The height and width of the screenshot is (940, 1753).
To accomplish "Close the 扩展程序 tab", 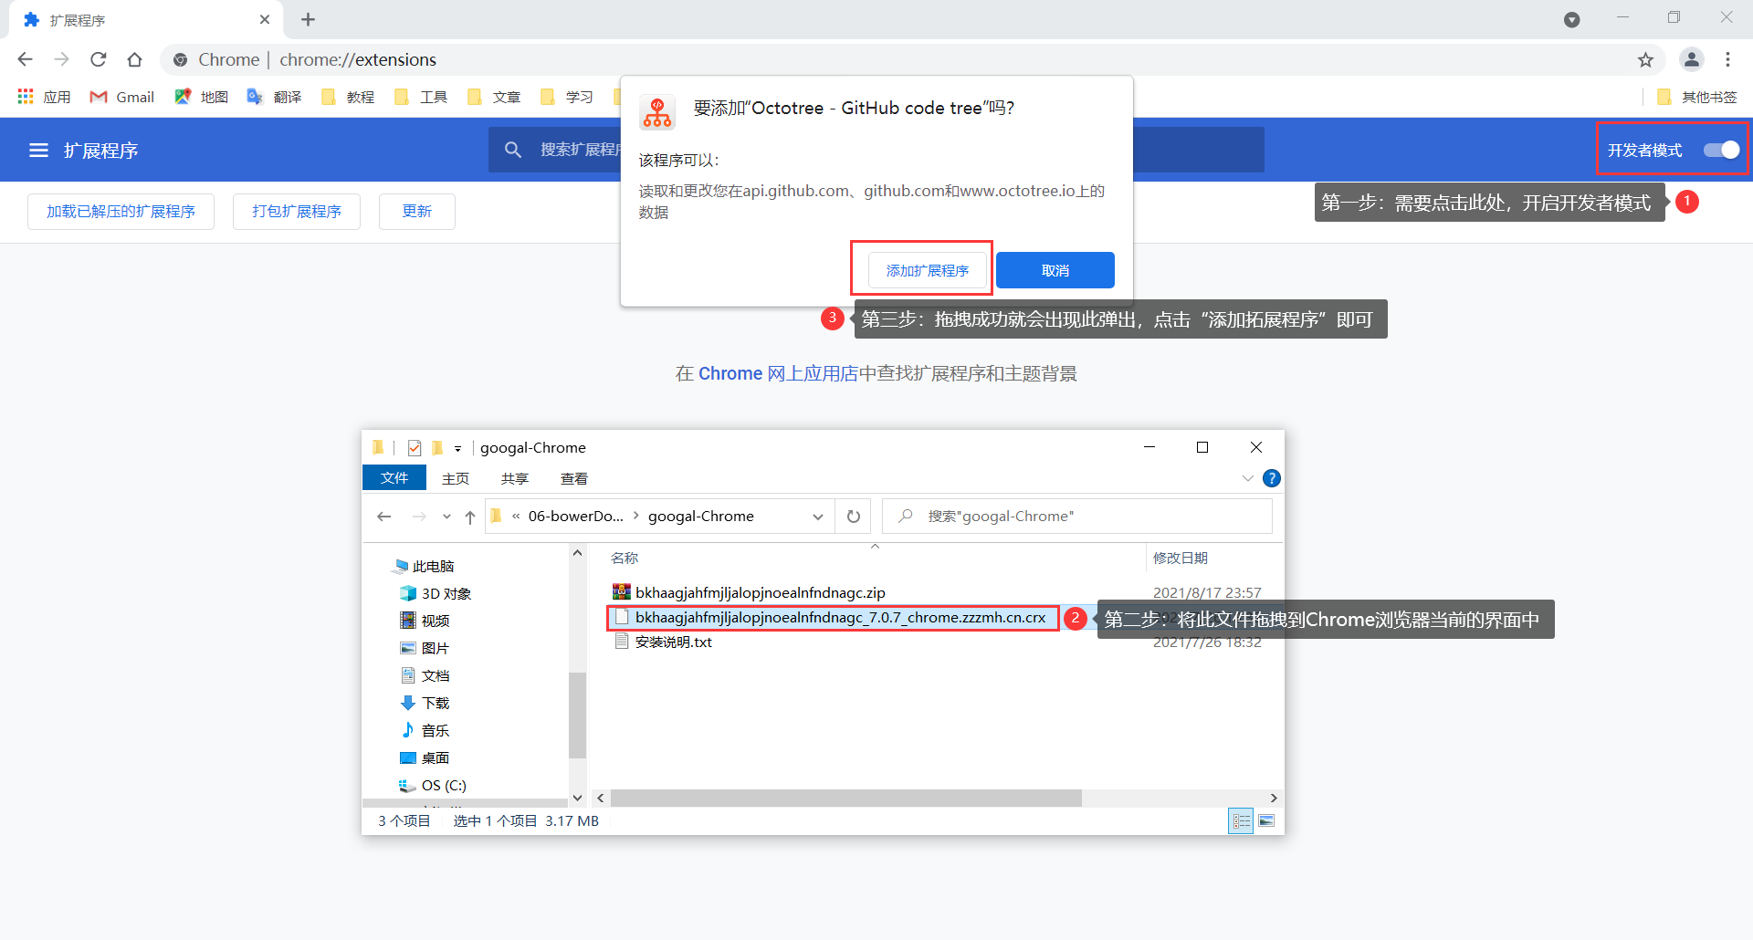I will (x=265, y=19).
